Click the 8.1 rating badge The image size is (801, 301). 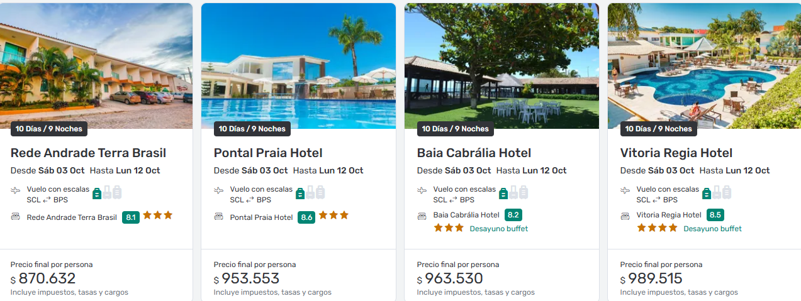point(131,217)
